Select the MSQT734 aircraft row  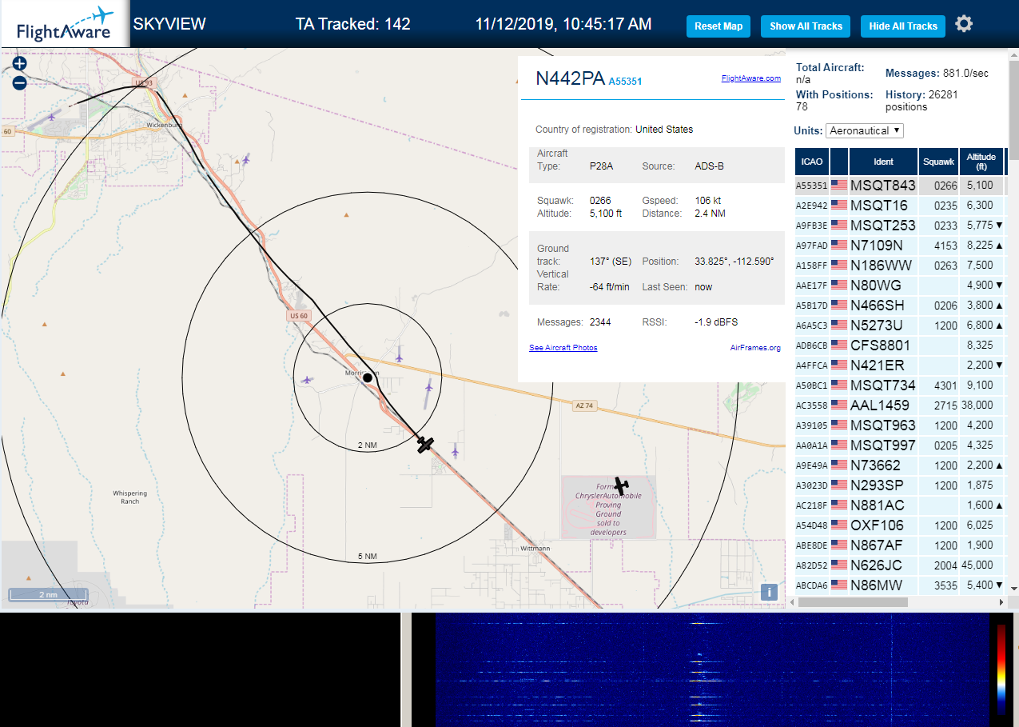[899, 385]
